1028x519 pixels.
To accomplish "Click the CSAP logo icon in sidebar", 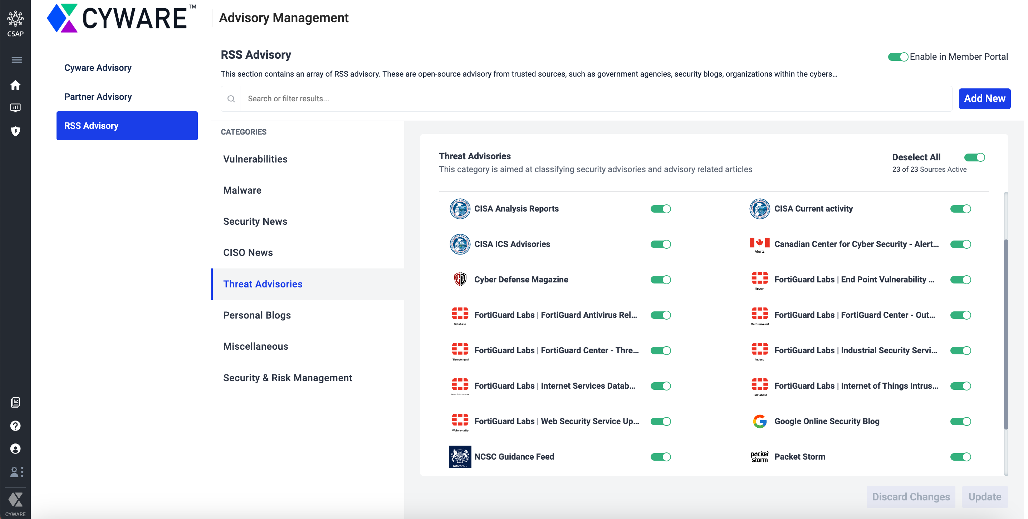I will click(15, 19).
